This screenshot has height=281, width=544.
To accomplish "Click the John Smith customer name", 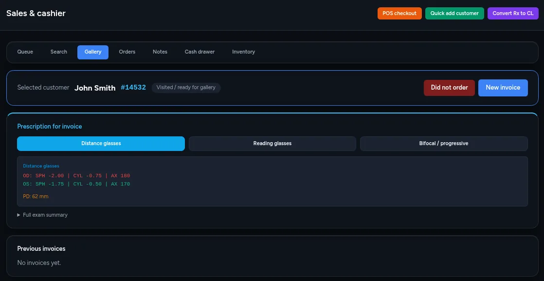I will [x=95, y=88].
